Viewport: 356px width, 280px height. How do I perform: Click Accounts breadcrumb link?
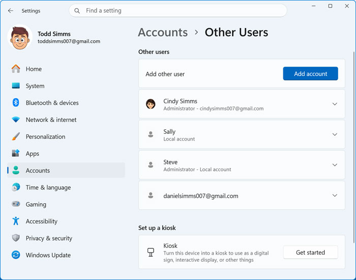pos(163,32)
